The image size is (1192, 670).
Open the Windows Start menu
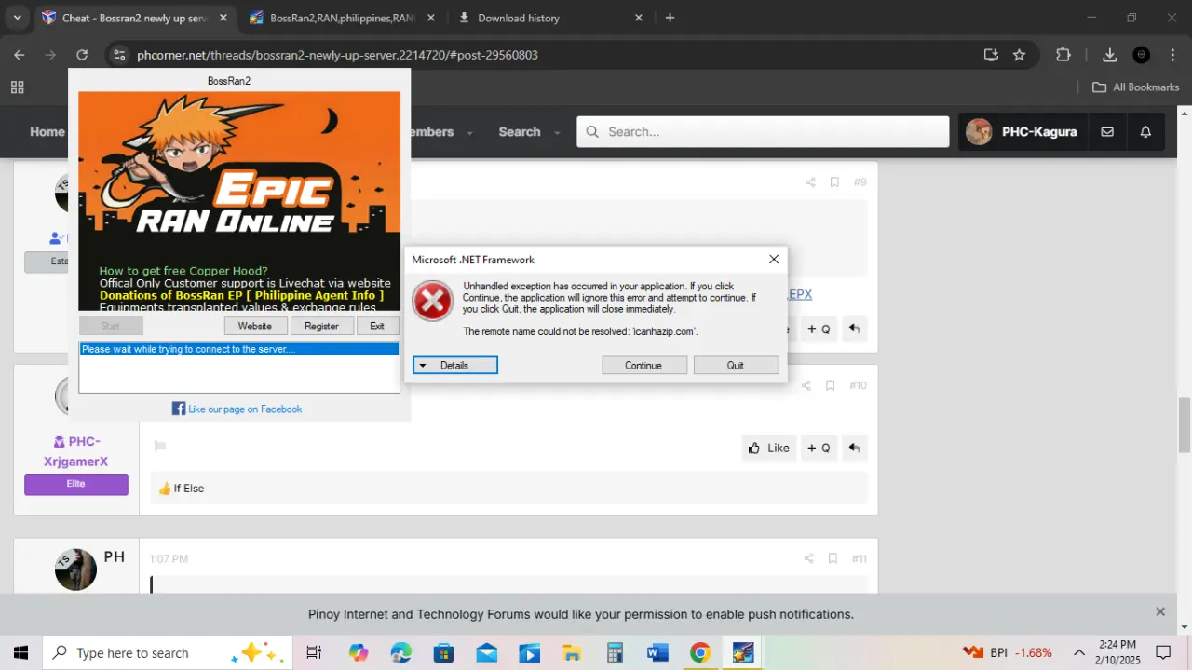pos(20,652)
